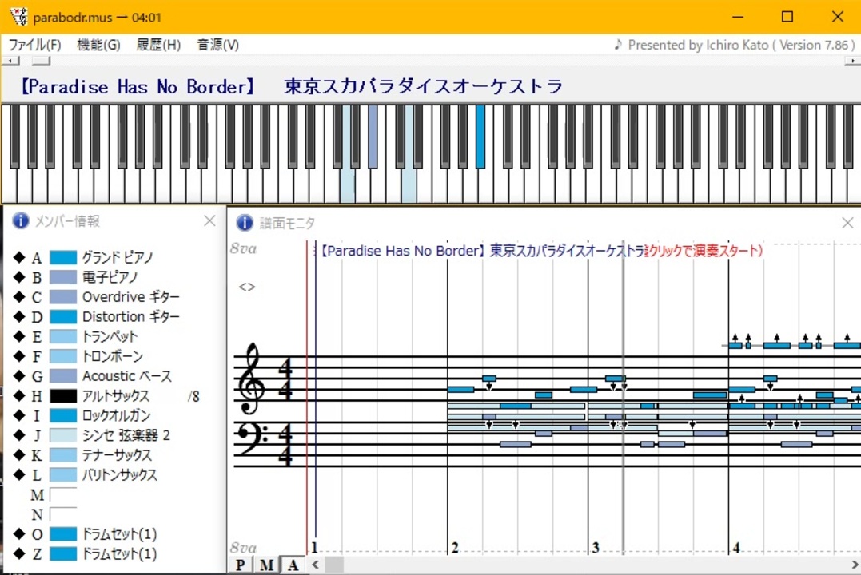This screenshot has width=861, height=575.
Task: Close the メンバー情報 panel
Action: click(x=209, y=220)
